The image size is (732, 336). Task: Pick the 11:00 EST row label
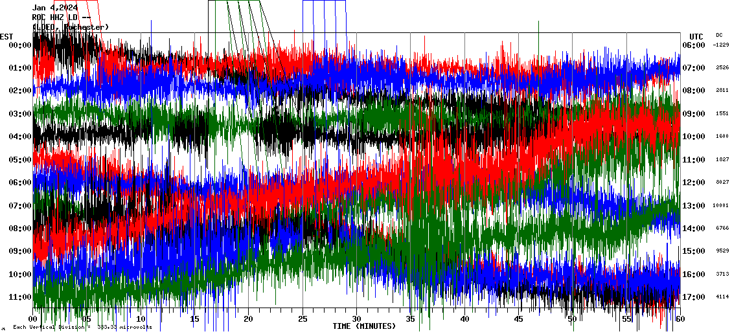20,297
